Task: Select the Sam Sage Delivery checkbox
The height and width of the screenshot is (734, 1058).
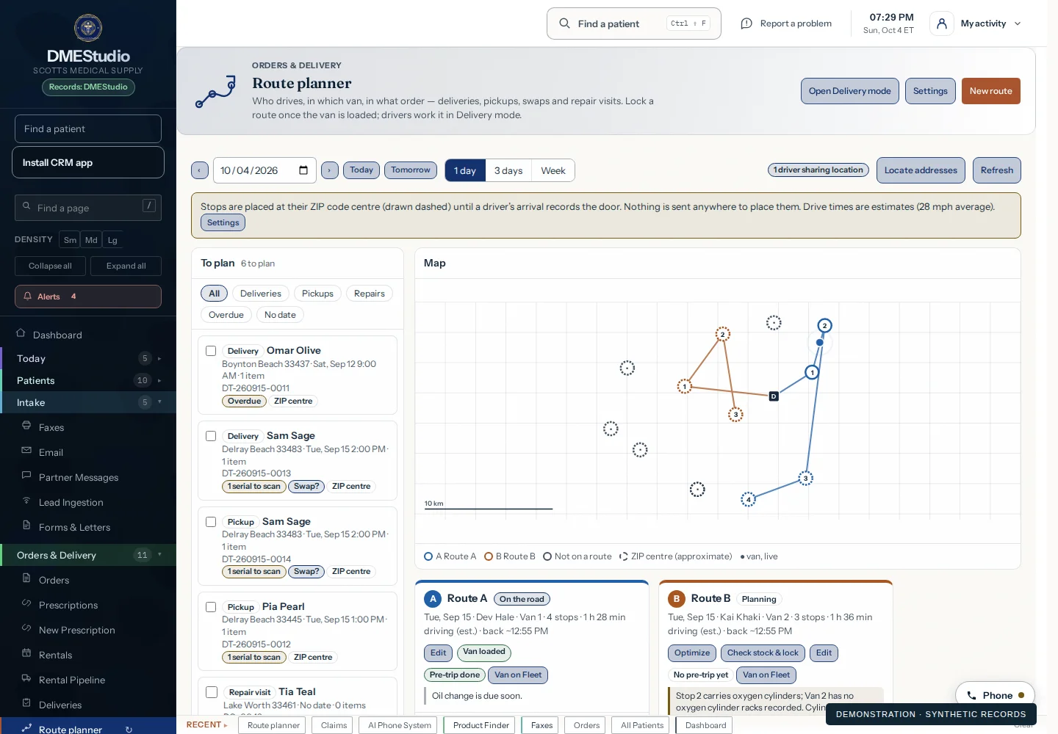Action: click(x=211, y=436)
